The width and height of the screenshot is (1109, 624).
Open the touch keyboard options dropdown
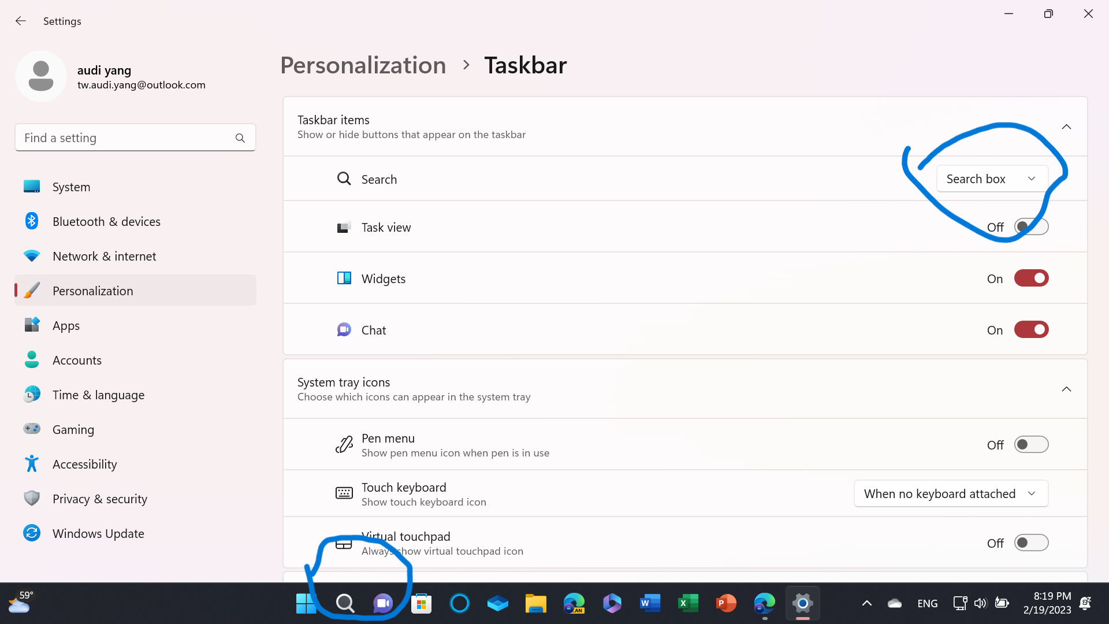coord(950,493)
